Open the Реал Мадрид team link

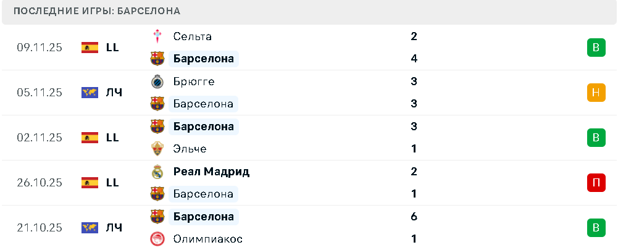(211, 172)
